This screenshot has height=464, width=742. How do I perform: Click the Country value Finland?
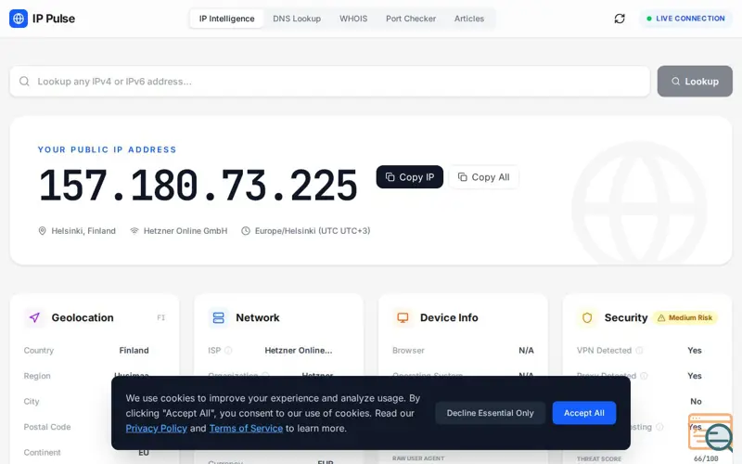pos(134,351)
